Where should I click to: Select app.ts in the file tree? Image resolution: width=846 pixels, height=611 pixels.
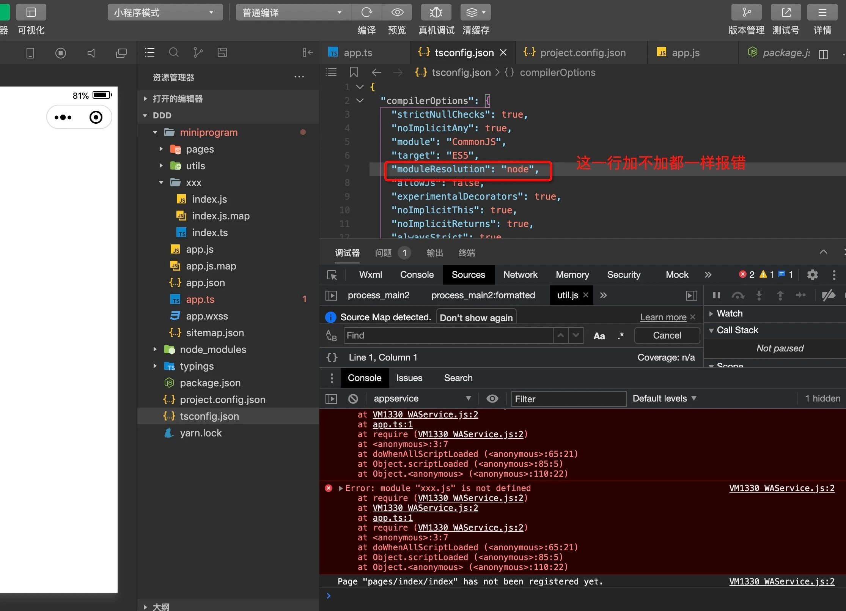coord(200,299)
